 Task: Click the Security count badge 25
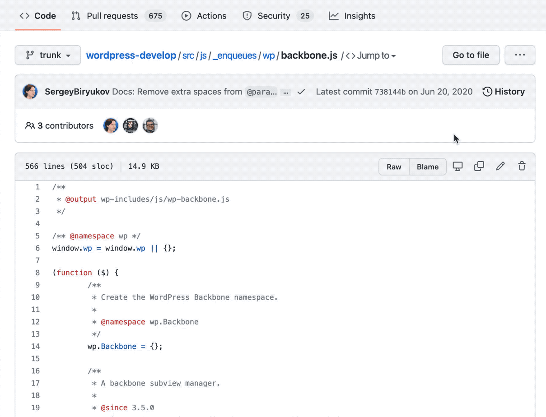(x=305, y=16)
